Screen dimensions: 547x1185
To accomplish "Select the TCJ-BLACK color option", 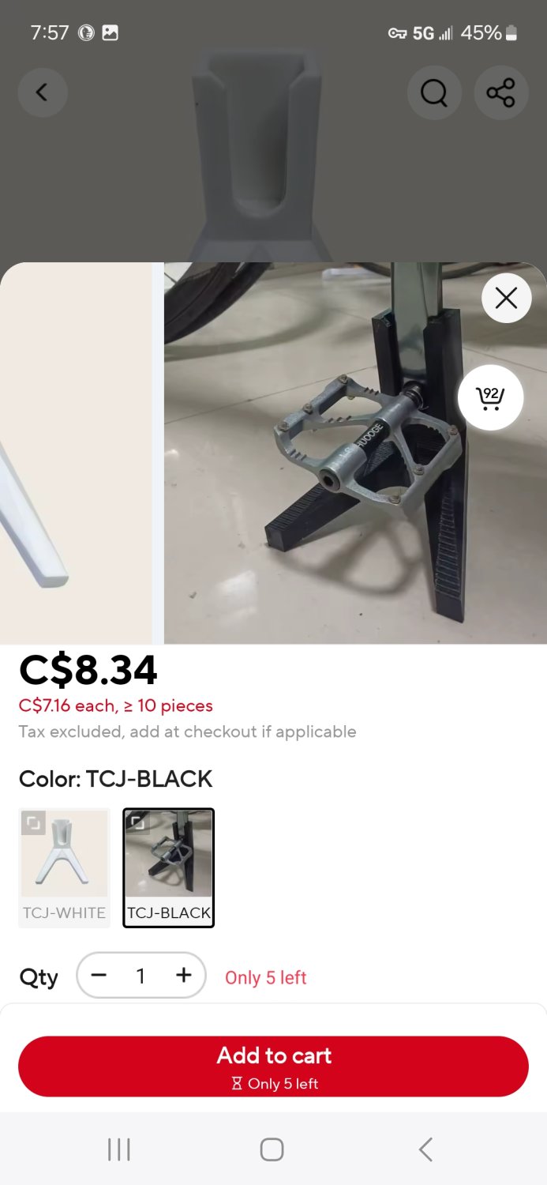I will pyautogui.click(x=169, y=867).
